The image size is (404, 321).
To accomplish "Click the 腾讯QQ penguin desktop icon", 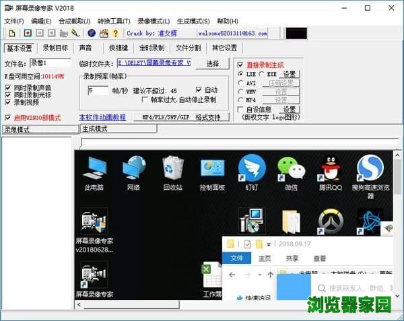I will tap(330, 172).
